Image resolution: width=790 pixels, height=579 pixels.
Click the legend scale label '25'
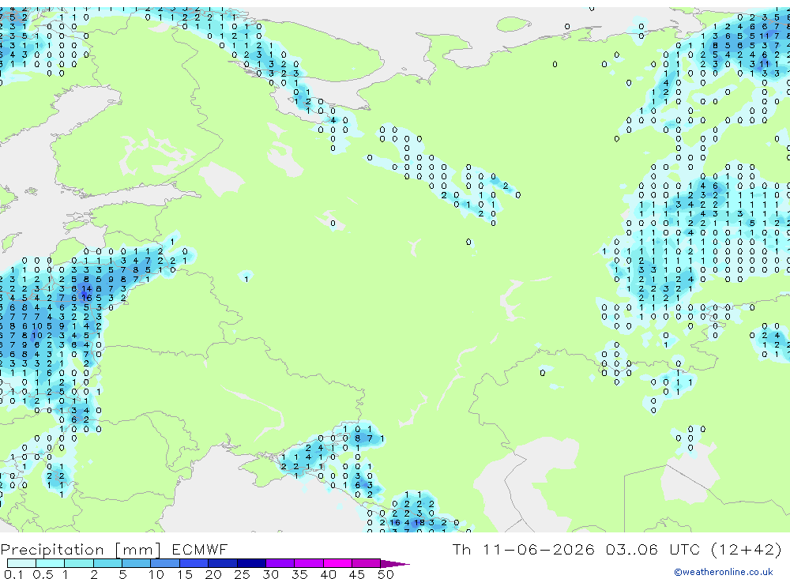[x=242, y=574]
